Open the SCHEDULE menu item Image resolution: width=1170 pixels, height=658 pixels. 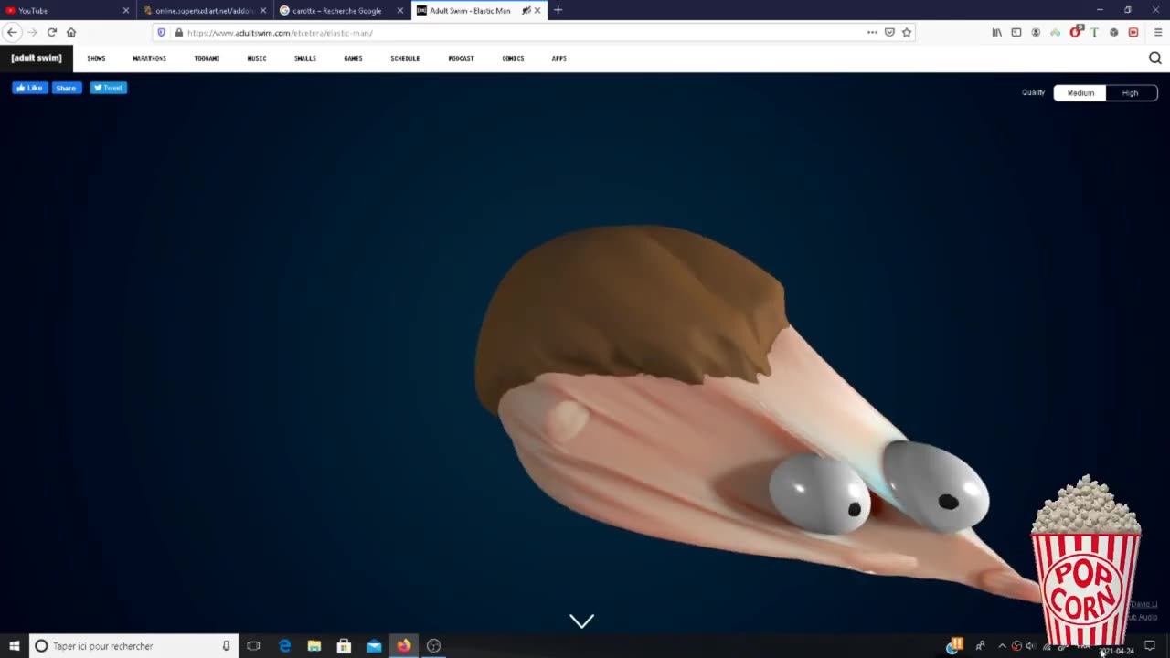pos(405,58)
